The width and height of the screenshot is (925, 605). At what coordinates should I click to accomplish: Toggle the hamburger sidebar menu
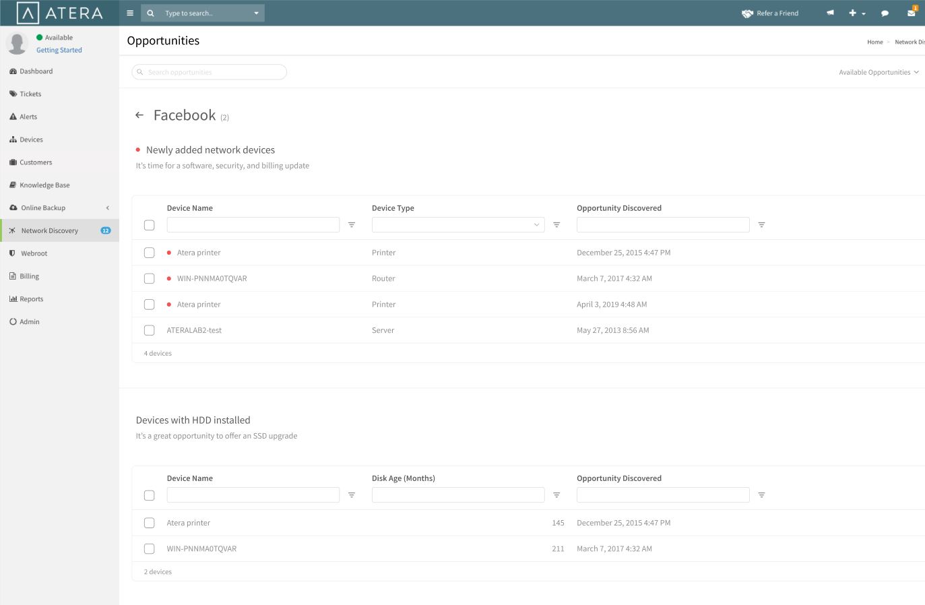pos(130,13)
